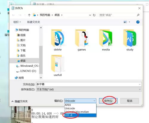Click the 保存(S) save button
The height and width of the screenshot is (123, 149).
click(x=108, y=101)
